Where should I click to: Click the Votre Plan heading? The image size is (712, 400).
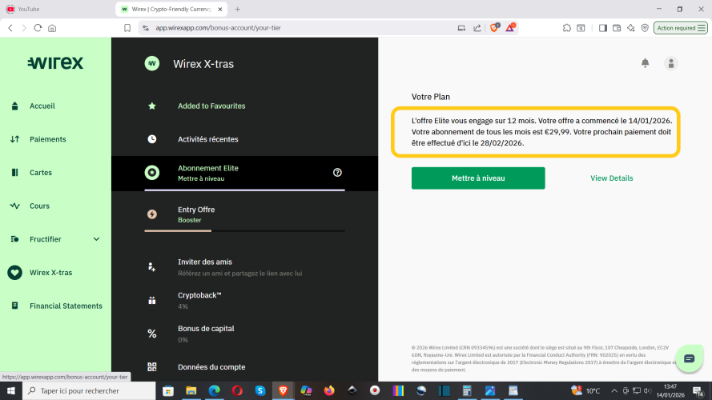[x=430, y=97]
